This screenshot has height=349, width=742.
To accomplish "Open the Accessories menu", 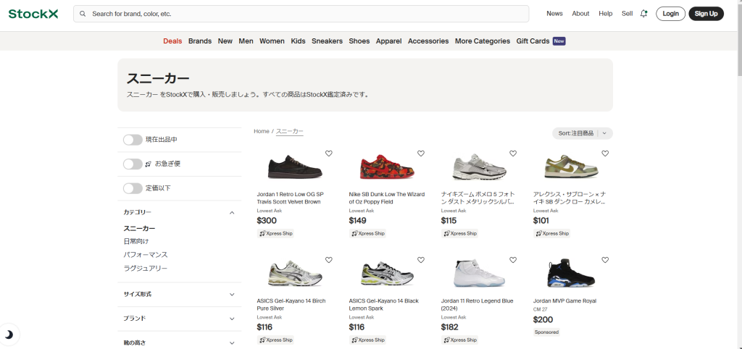I will [x=428, y=41].
